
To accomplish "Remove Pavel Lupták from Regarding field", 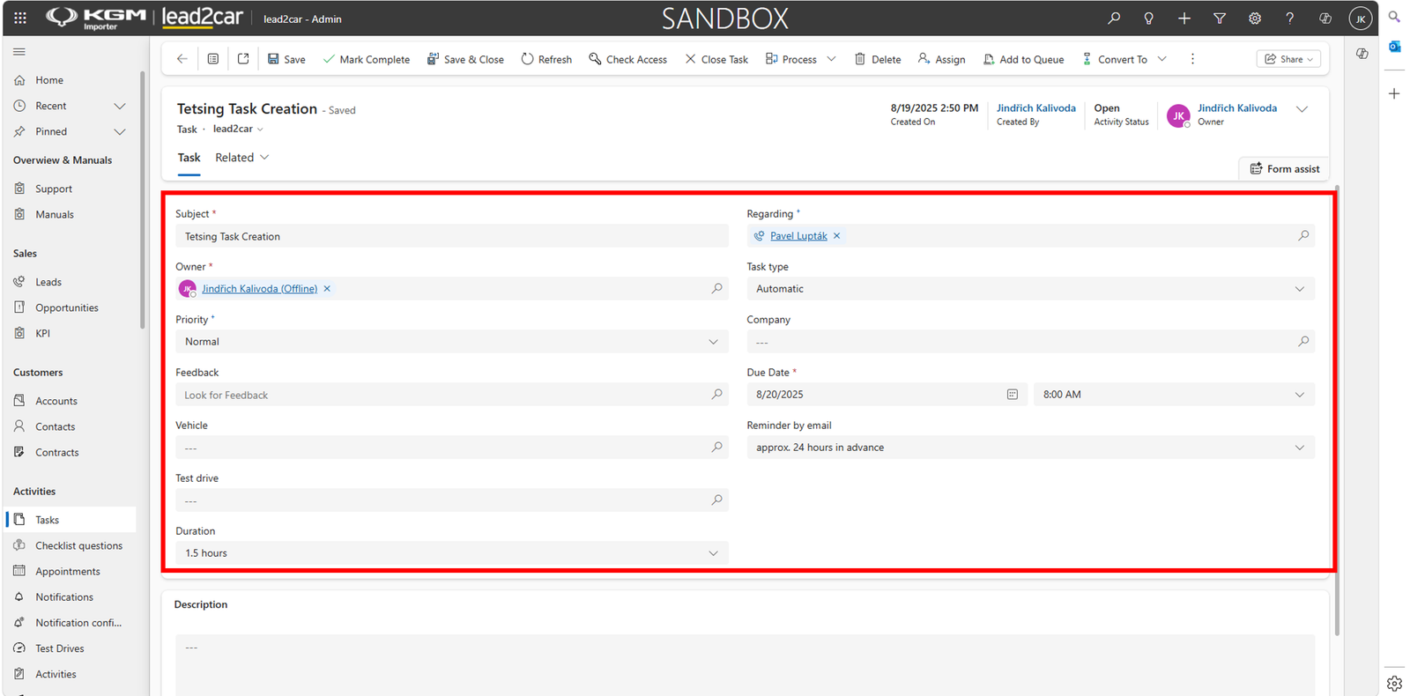I will [837, 236].
